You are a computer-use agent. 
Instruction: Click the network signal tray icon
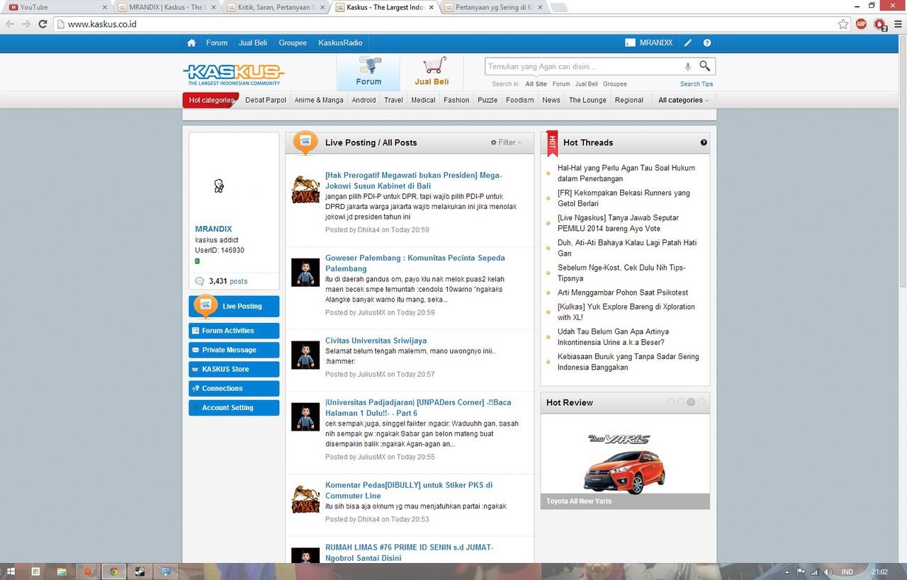click(814, 572)
